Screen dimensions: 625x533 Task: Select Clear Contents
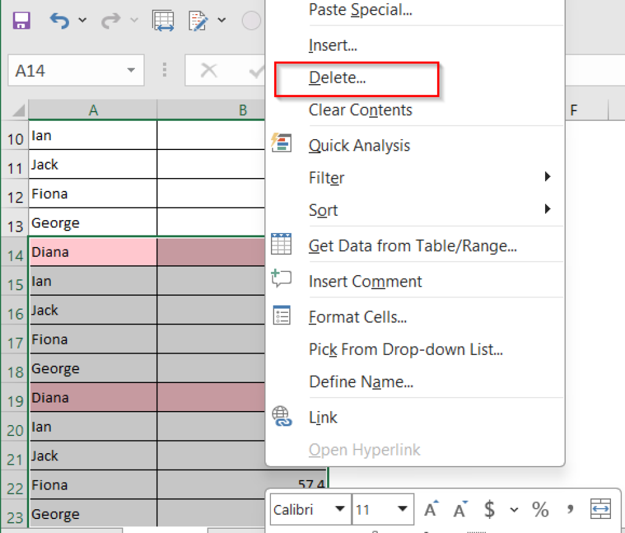pos(360,110)
